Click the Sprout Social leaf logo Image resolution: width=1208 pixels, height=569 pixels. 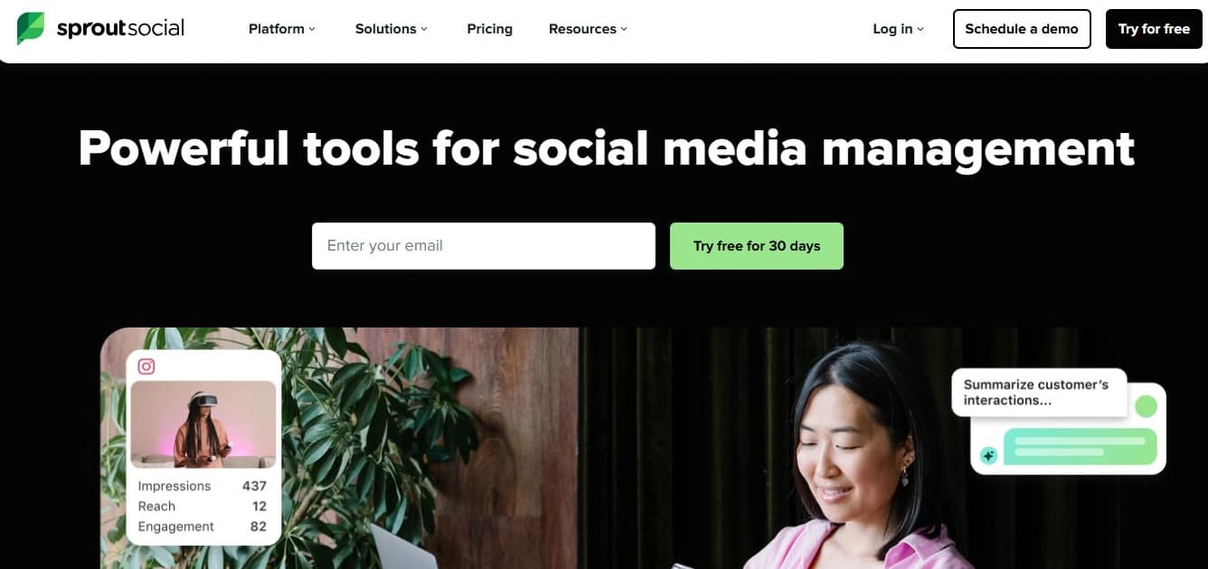pyautogui.click(x=31, y=29)
